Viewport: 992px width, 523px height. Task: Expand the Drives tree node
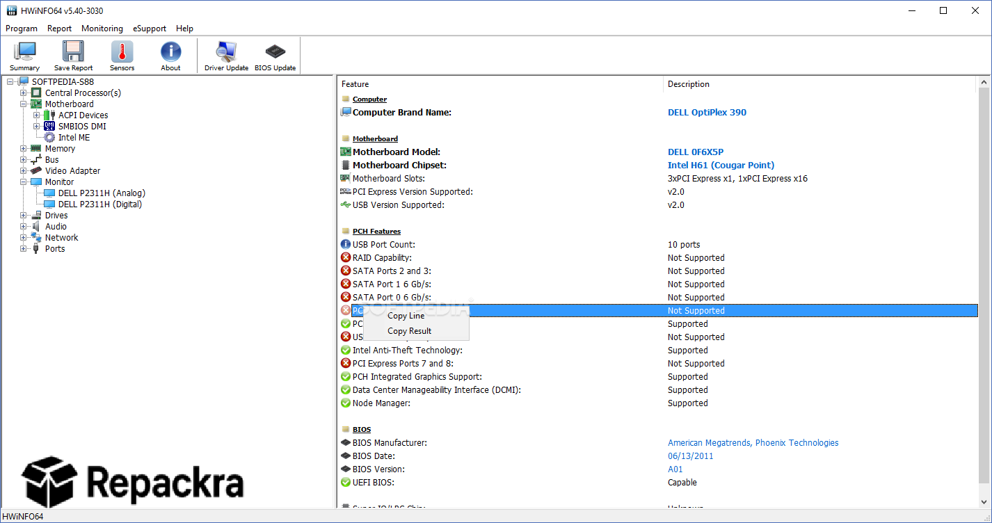24,216
